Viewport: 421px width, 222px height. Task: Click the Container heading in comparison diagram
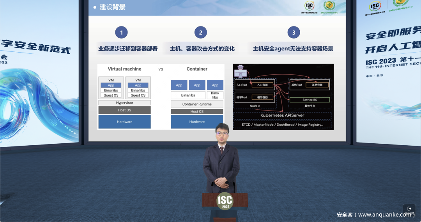(197, 69)
